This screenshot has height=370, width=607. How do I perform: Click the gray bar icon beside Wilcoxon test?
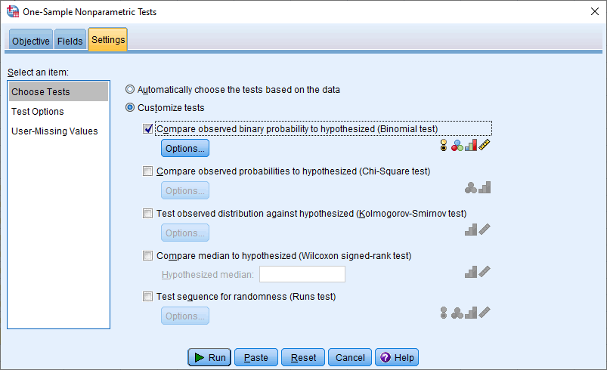[471, 272]
